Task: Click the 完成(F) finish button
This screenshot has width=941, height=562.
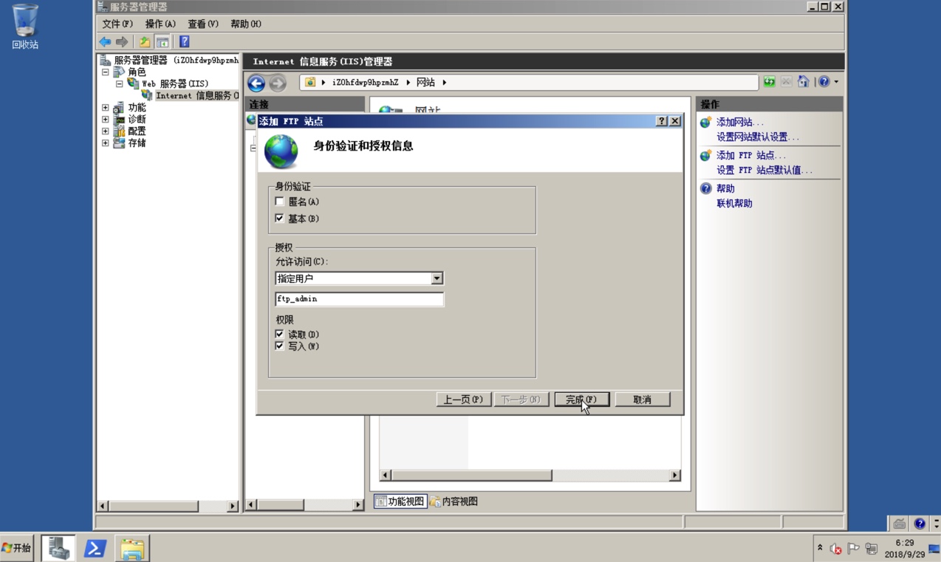Action: (x=581, y=400)
